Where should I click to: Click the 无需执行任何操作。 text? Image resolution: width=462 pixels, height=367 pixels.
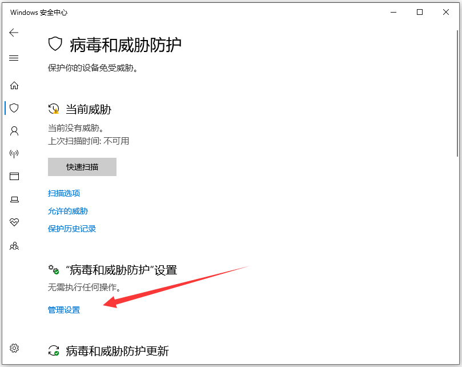[x=85, y=287]
